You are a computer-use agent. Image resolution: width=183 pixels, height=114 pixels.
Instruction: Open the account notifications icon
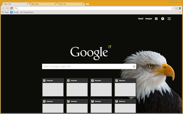pos(163,19)
